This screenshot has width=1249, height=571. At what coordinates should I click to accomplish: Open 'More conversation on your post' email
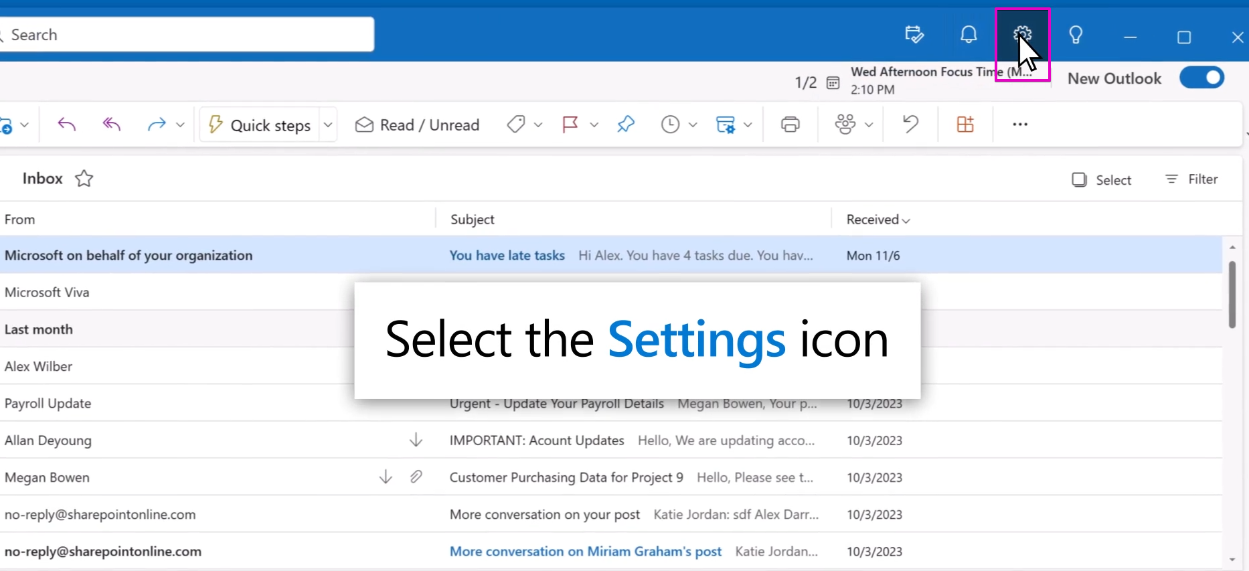610,515
